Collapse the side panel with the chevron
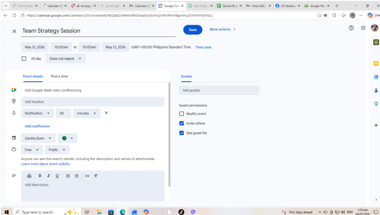 coord(376,200)
